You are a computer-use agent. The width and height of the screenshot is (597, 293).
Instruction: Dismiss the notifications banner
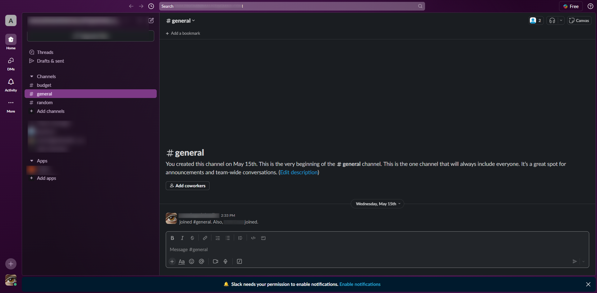click(588, 284)
